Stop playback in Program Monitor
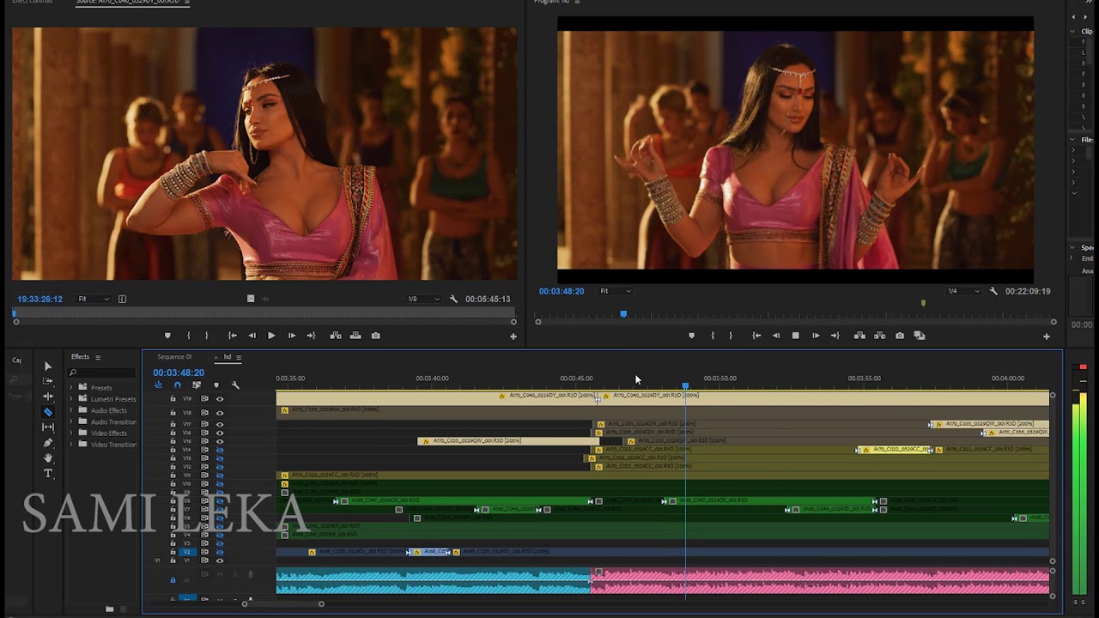 [795, 336]
